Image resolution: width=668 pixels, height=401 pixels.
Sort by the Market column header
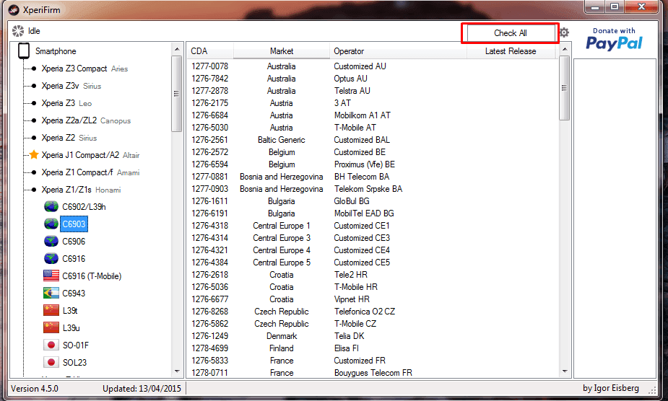282,51
